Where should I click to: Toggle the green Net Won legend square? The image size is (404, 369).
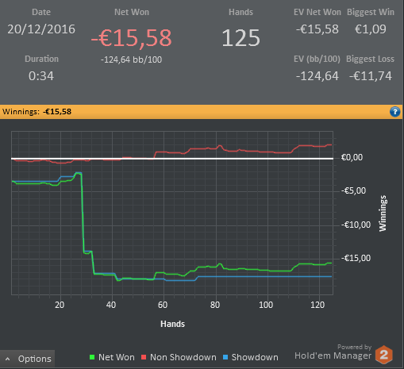pyautogui.click(x=92, y=357)
